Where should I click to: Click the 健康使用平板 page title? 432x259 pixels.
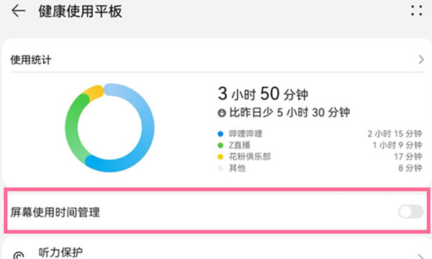pos(80,11)
